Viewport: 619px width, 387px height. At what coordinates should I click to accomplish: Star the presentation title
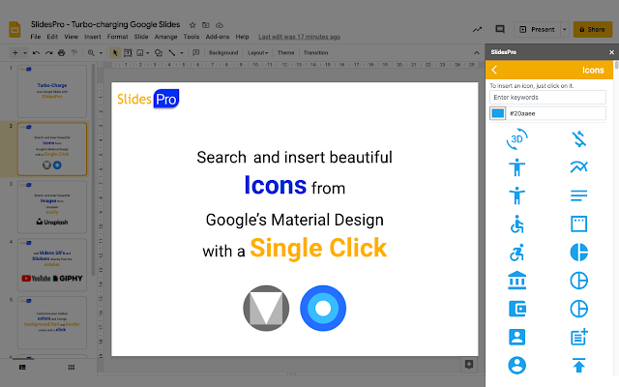(192, 25)
